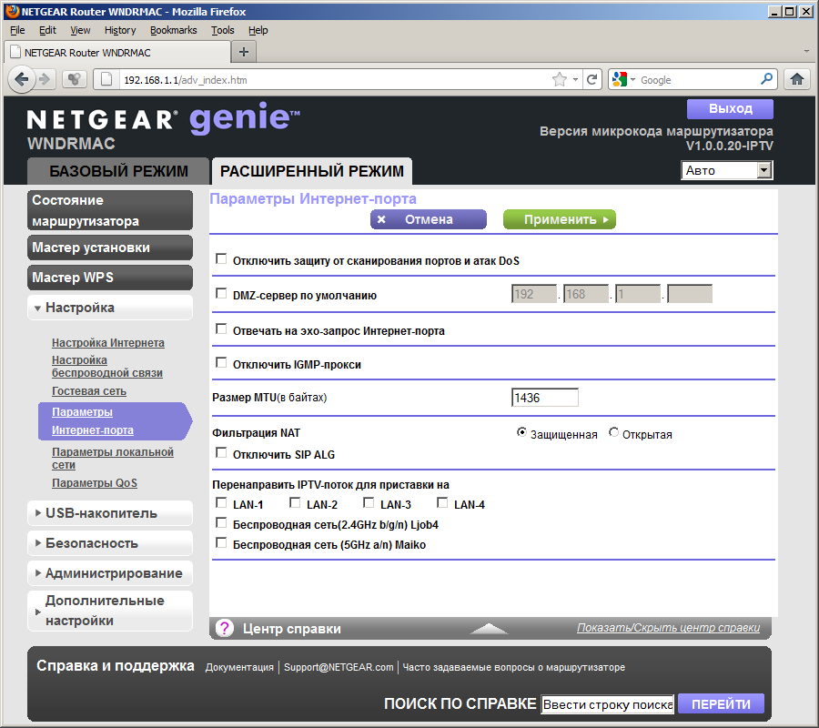819x728 pixels.
Task: Open Настройка Интернета link
Action: (x=108, y=342)
